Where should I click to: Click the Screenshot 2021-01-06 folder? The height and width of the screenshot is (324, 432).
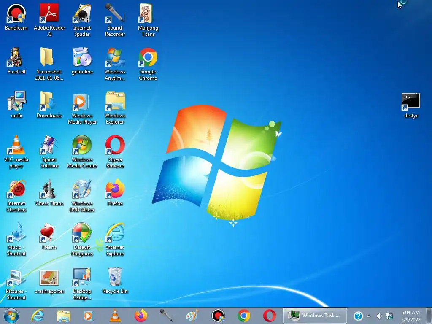pyautogui.click(x=49, y=64)
